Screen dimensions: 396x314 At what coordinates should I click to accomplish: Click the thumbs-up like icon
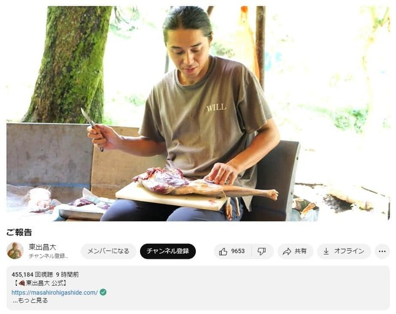223,251
